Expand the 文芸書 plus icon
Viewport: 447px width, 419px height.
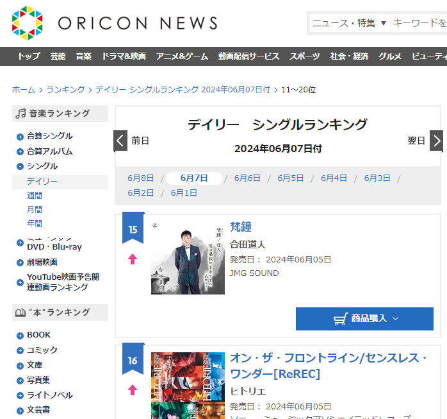(x=20, y=411)
